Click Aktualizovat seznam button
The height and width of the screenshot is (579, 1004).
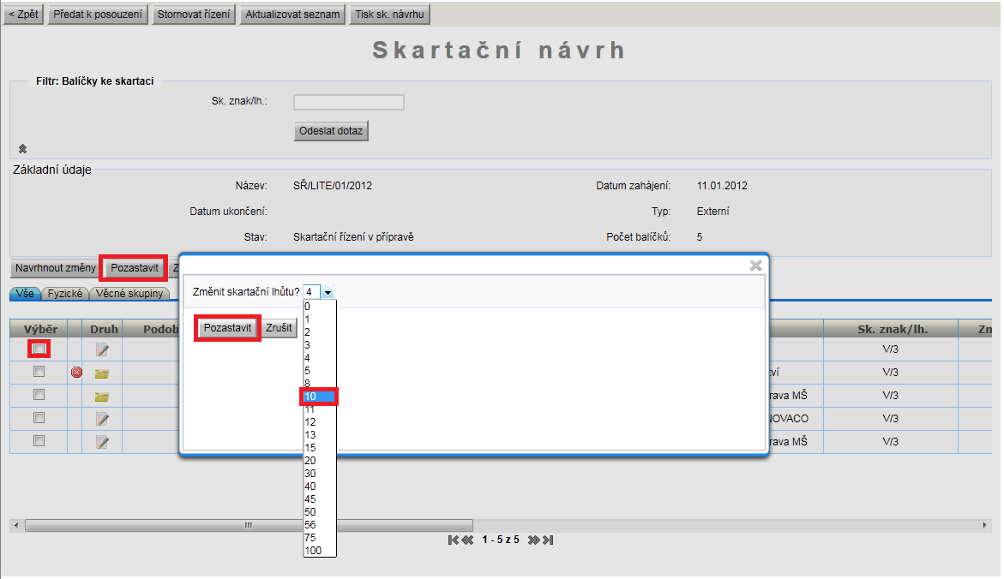click(x=292, y=14)
